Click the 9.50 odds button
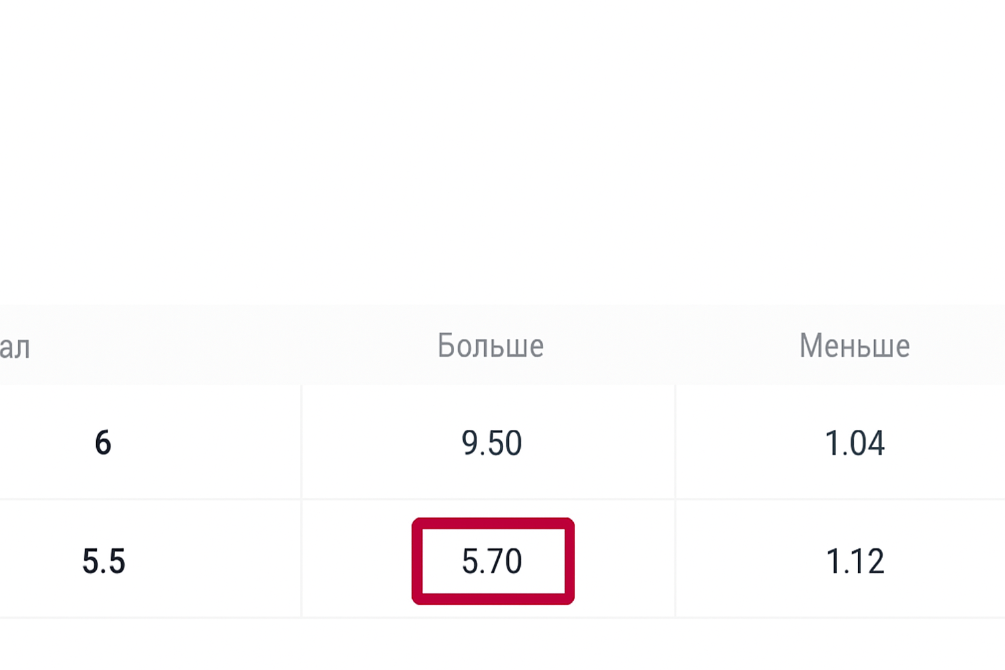 [x=491, y=443]
